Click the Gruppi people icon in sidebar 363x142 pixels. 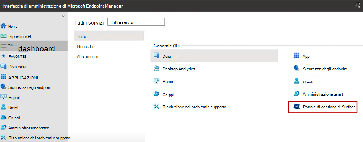[4, 117]
